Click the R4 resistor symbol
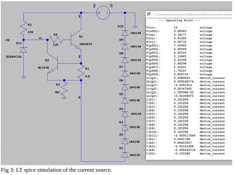 (x=56, y=40)
